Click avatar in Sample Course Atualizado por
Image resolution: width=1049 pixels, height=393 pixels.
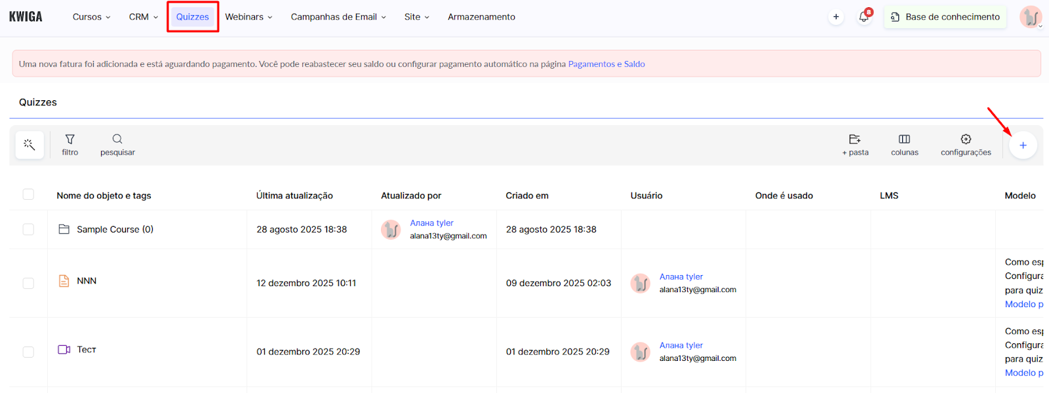pyautogui.click(x=391, y=229)
